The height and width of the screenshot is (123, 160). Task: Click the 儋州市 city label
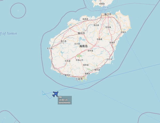tap(81, 33)
